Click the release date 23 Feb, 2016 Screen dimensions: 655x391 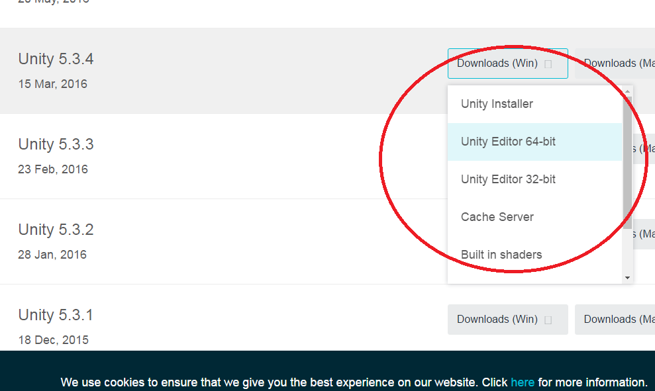53,169
